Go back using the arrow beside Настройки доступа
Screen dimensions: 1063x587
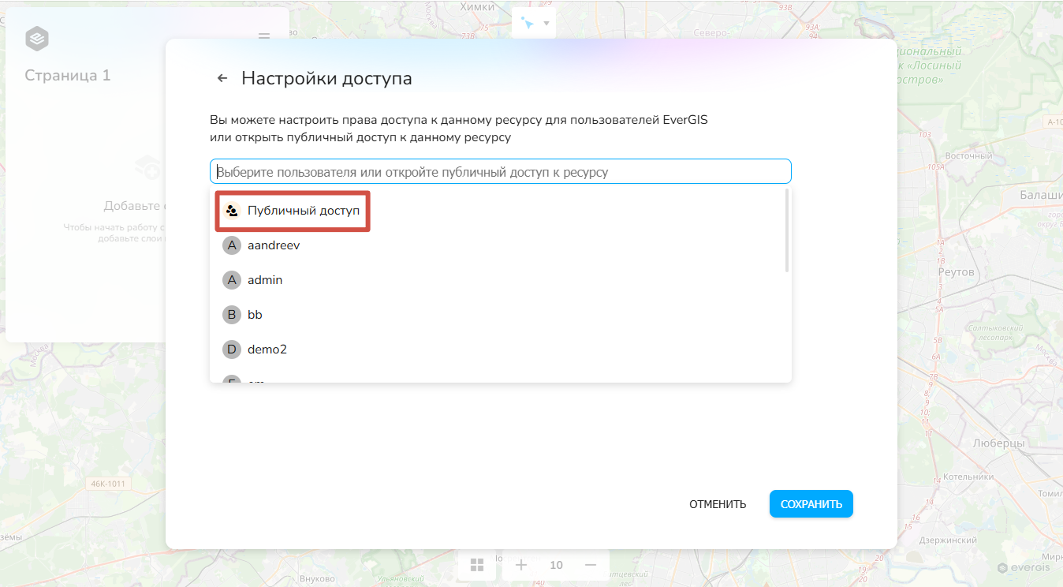222,78
